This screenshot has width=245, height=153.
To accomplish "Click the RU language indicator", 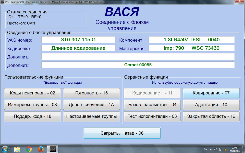I will [x=206, y=149].
